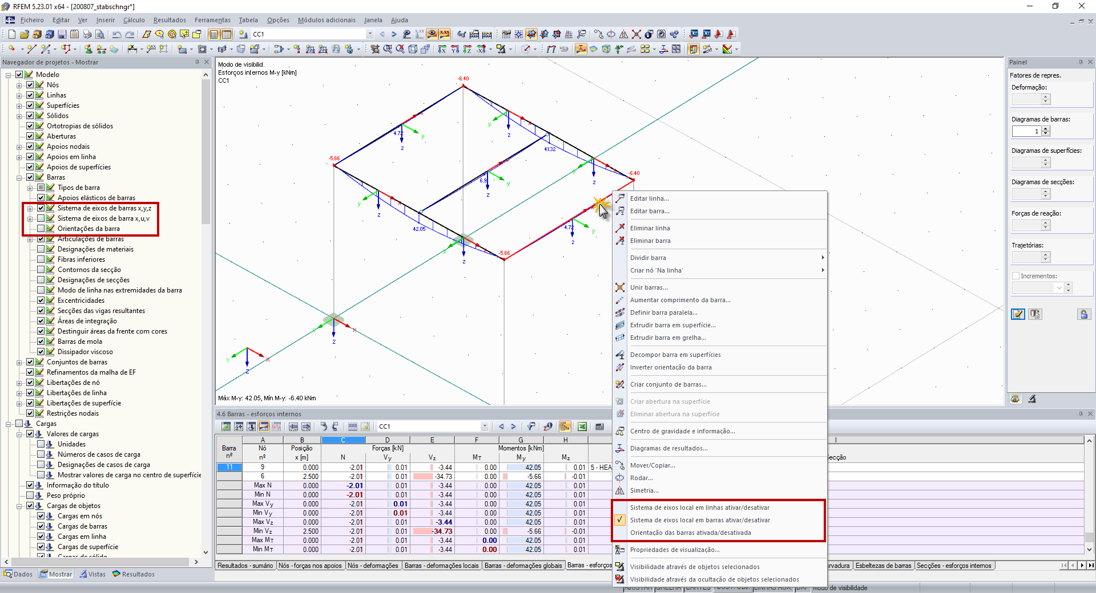1096x593 pixels.
Task: Switch to the Resultados navigator tab
Action: click(134, 574)
